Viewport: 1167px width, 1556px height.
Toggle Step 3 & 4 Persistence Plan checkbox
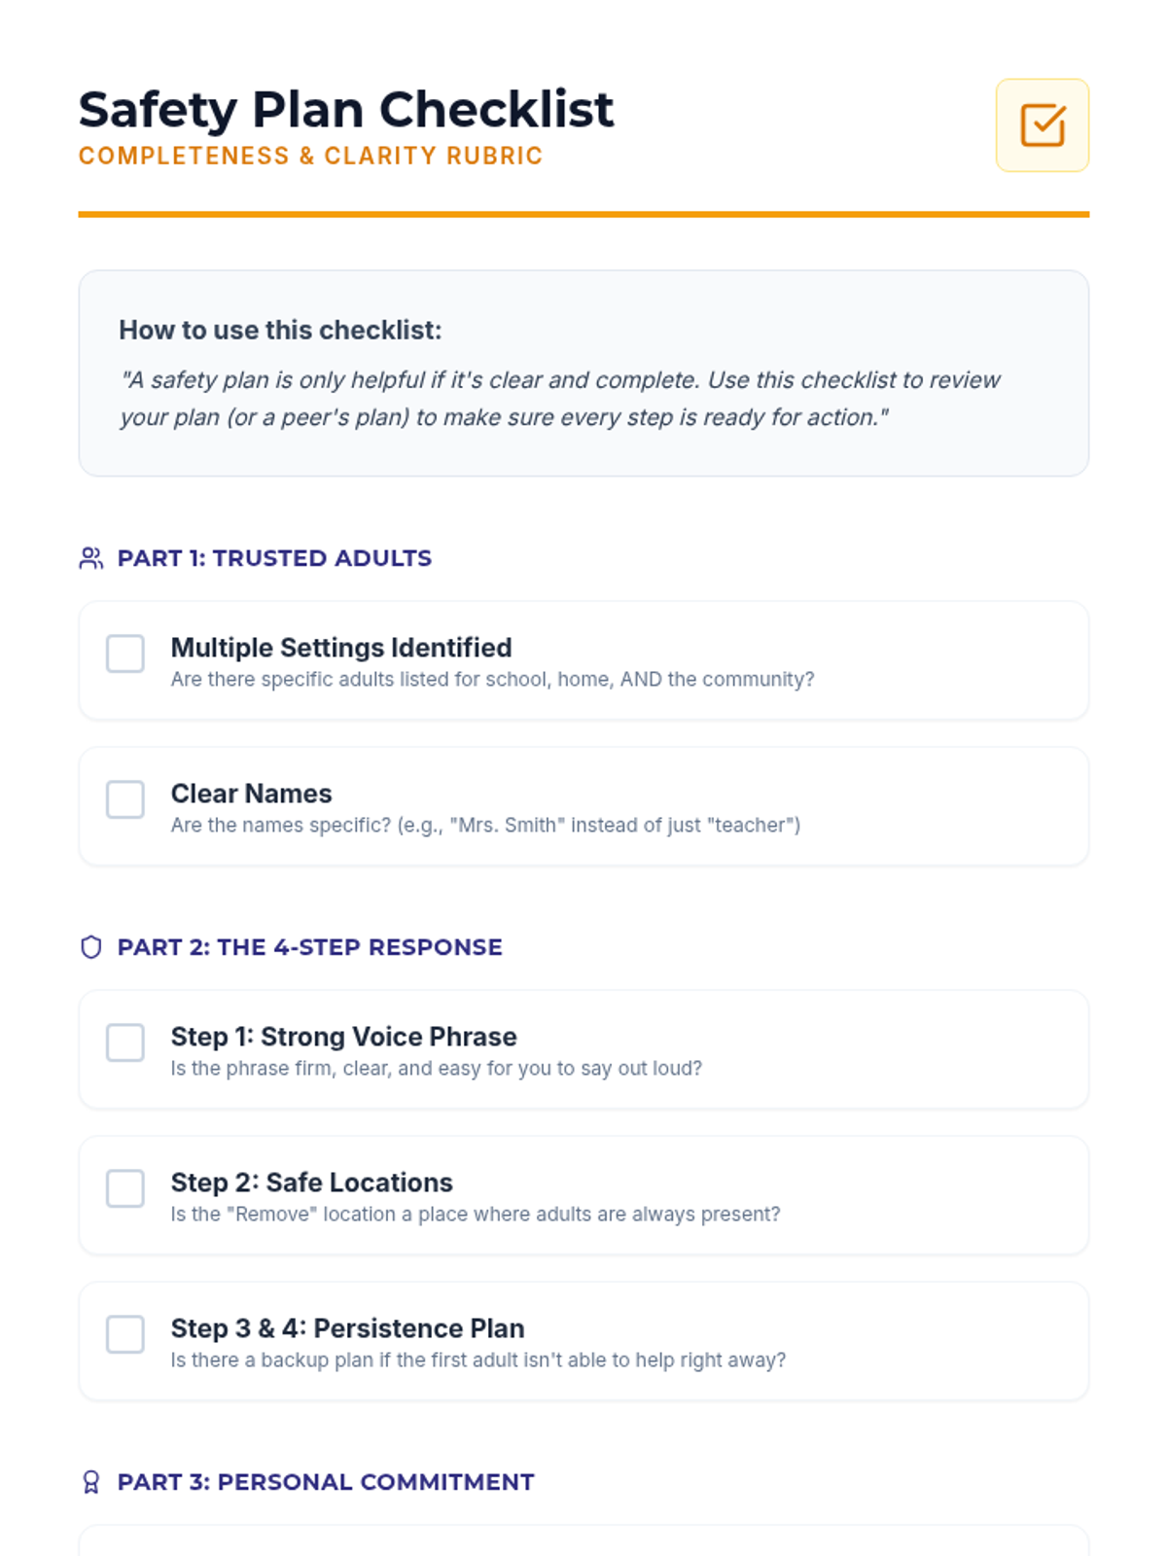[x=125, y=1334]
